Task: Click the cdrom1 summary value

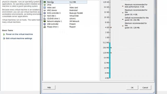Action: click(x=73, y=19)
